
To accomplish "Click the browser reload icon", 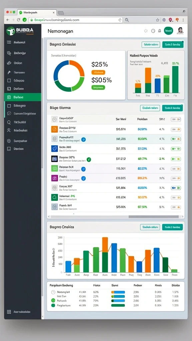I will 19,20.
